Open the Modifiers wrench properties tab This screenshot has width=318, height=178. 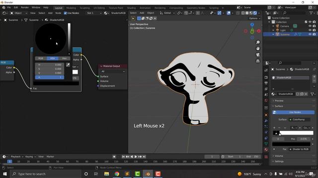click(266, 121)
